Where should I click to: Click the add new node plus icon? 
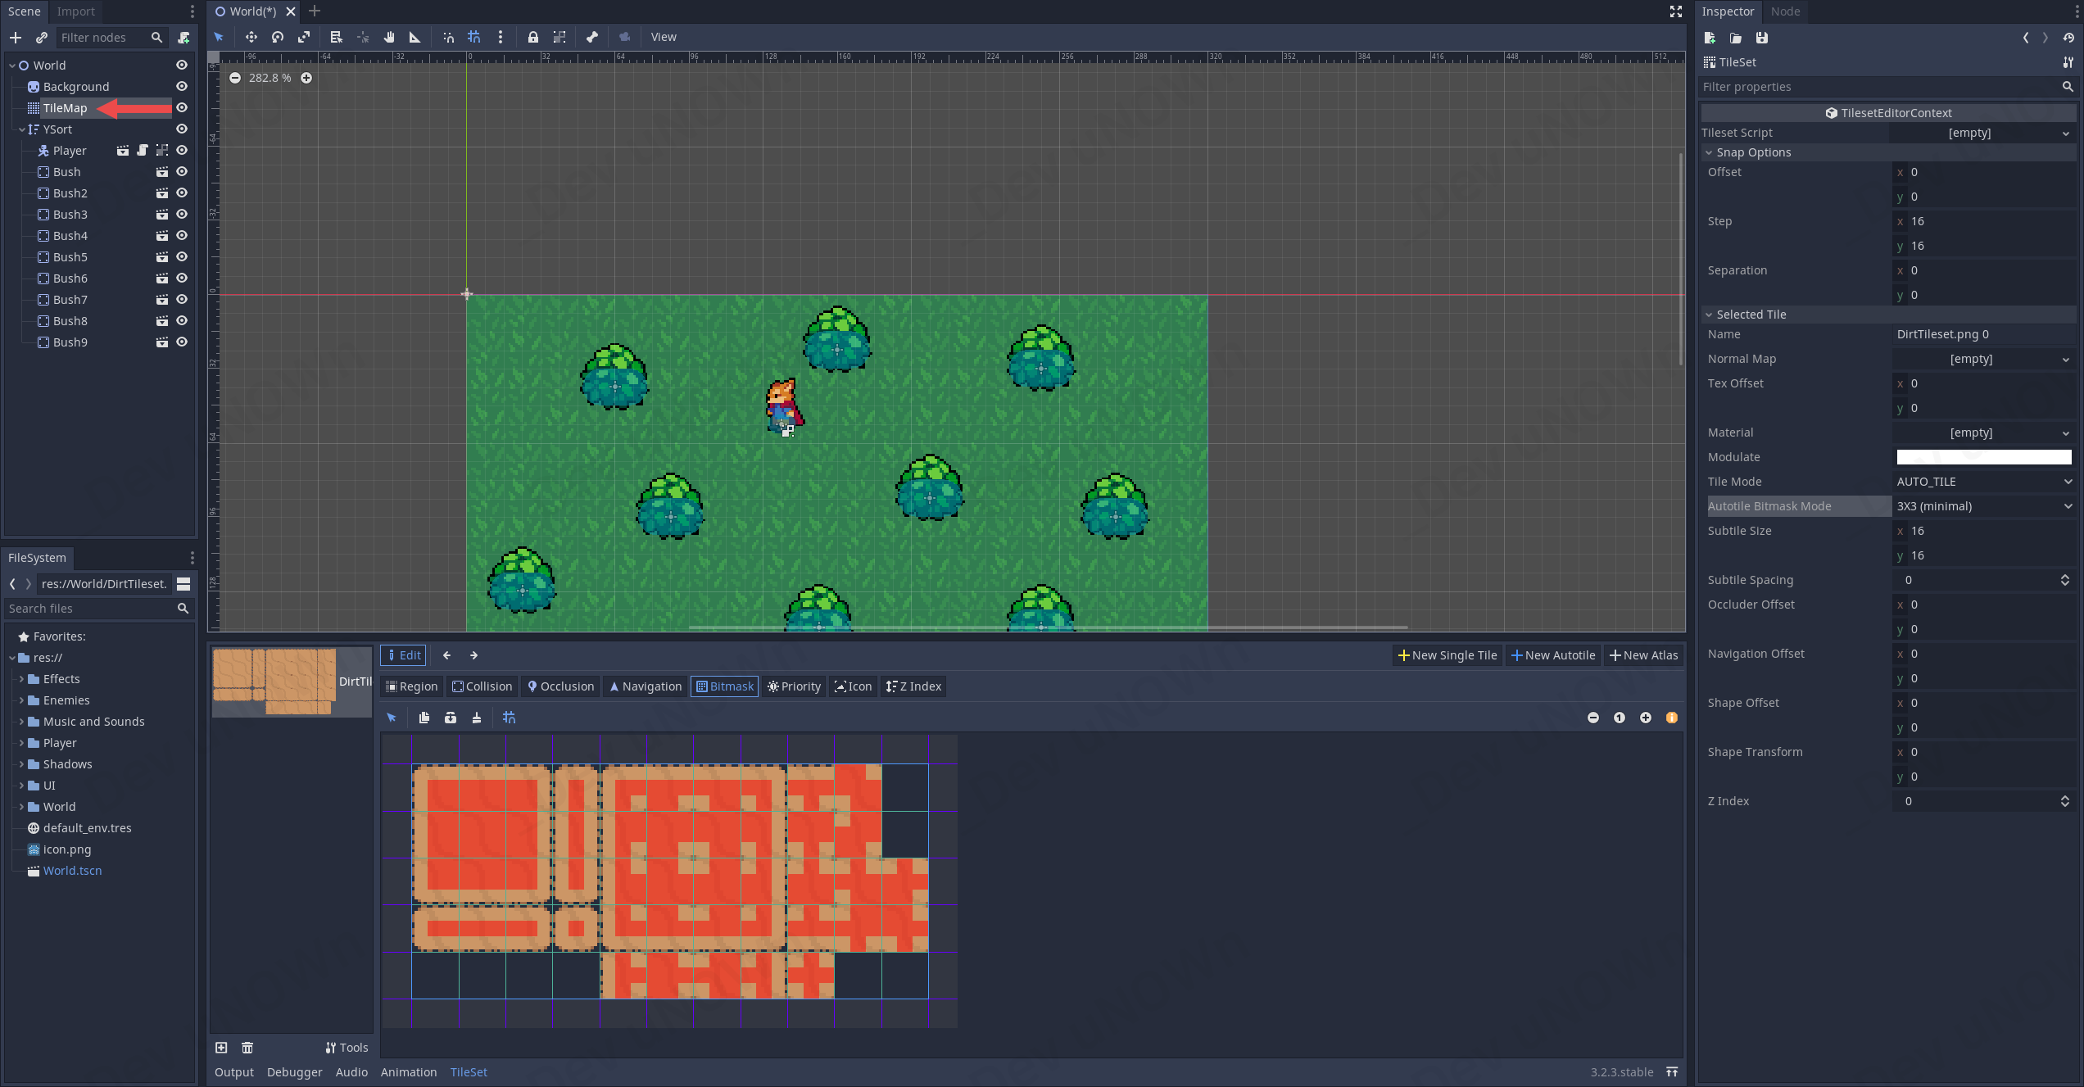click(16, 38)
